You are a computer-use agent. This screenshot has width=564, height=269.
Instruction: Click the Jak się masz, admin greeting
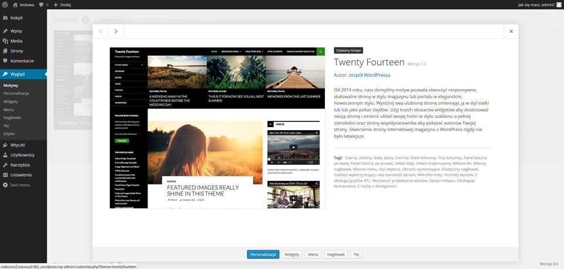(536, 5)
